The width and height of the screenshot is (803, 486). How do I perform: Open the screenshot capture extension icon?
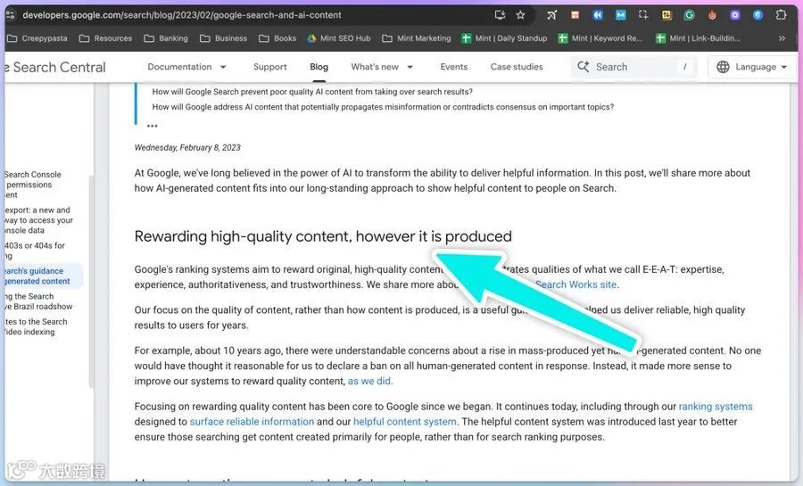point(643,15)
